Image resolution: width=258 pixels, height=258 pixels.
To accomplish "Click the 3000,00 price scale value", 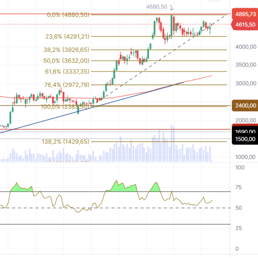I will (x=246, y=83).
